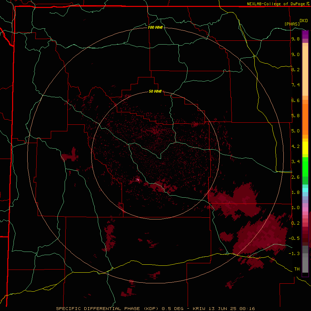Select the -1.3 scale value

(294, 254)
